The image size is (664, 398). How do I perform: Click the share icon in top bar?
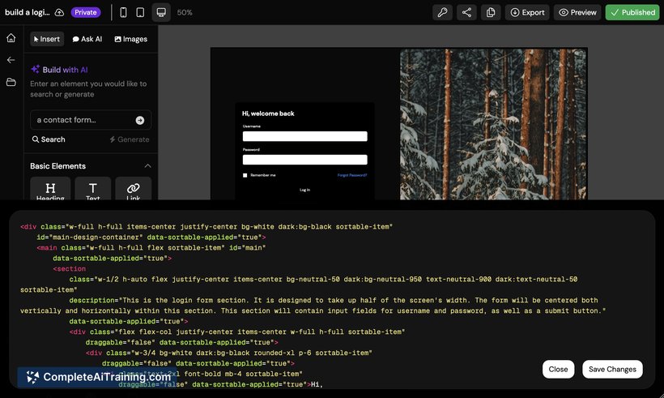[x=466, y=12]
